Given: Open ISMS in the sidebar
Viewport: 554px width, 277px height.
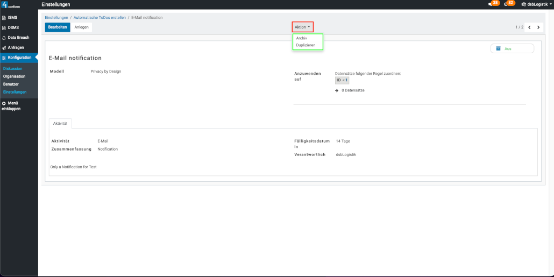Looking at the screenshot, I should pos(12,18).
